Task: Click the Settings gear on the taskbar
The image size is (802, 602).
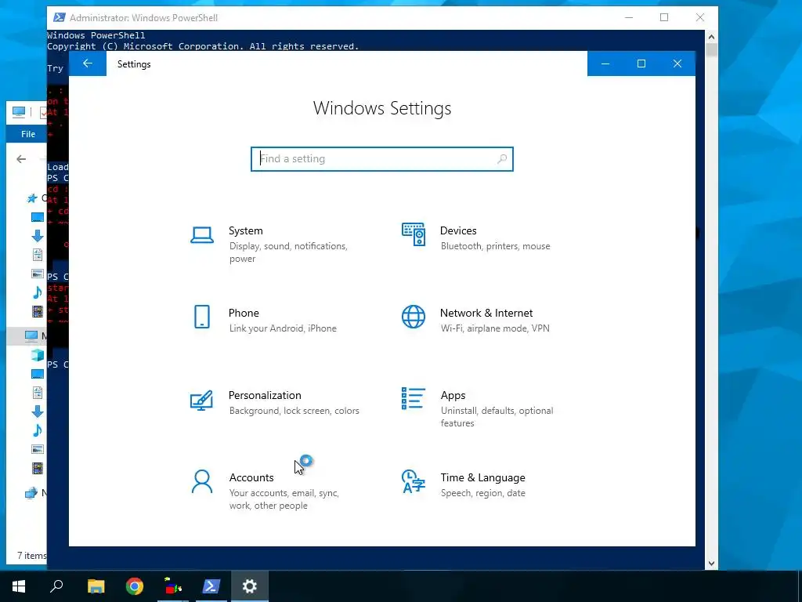Action: [250, 586]
